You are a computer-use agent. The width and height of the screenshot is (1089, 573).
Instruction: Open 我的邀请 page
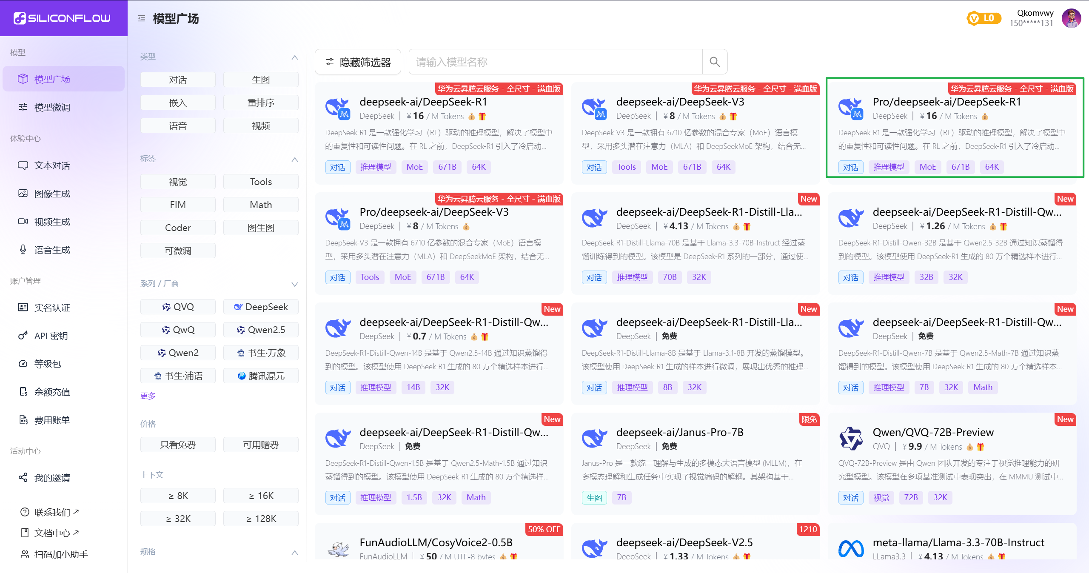(x=63, y=478)
